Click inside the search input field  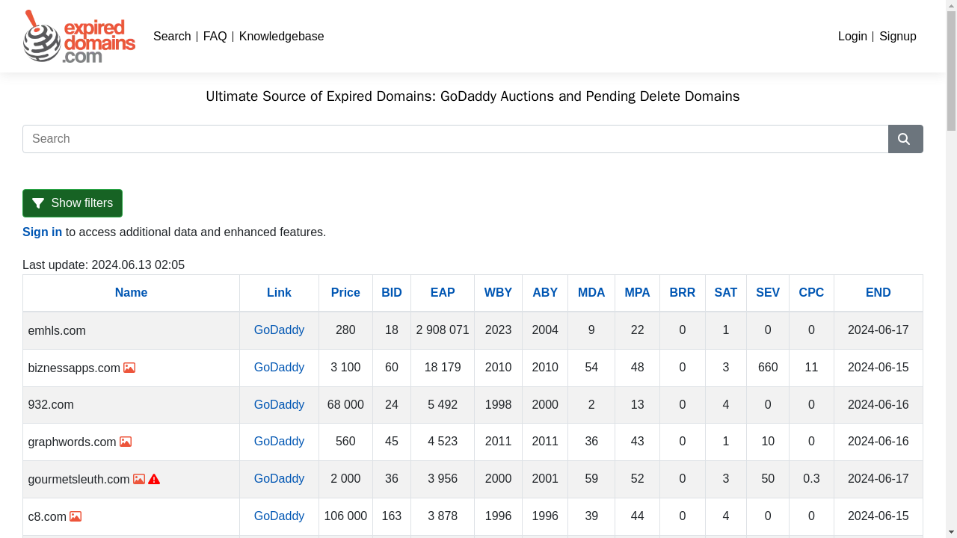point(449,139)
